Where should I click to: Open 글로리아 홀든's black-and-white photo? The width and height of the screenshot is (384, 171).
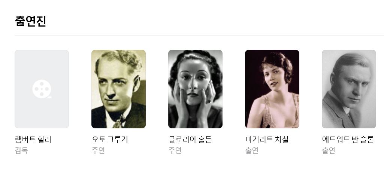point(195,89)
